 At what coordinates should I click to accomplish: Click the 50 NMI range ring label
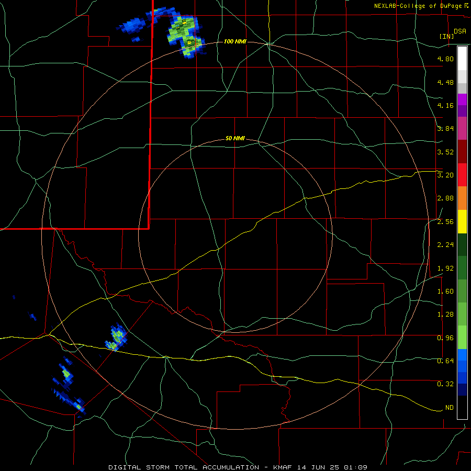(x=235, y=139)
